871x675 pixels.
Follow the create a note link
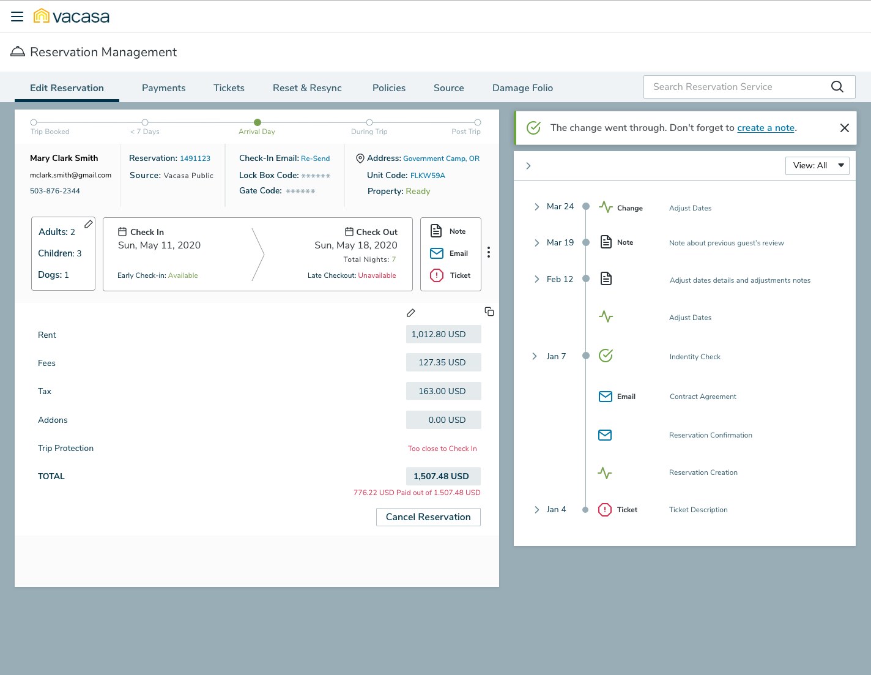(766, 128)
